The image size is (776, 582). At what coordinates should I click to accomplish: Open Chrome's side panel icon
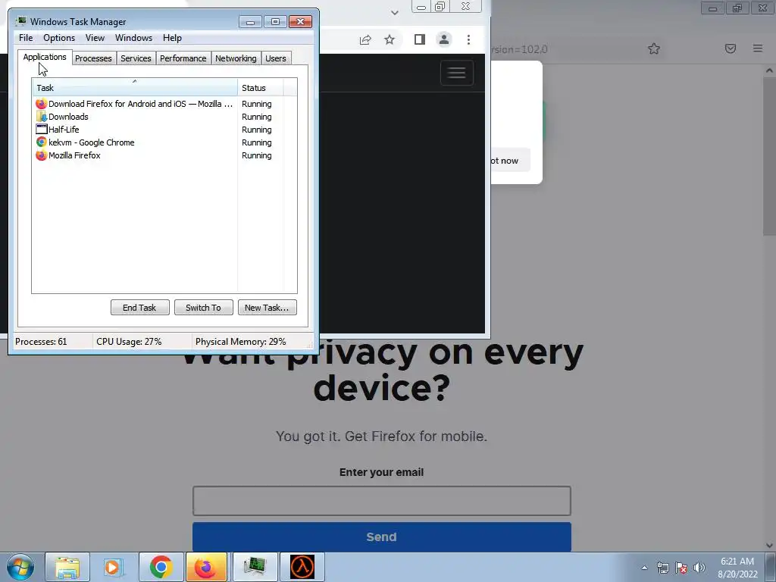coord(420,39)
